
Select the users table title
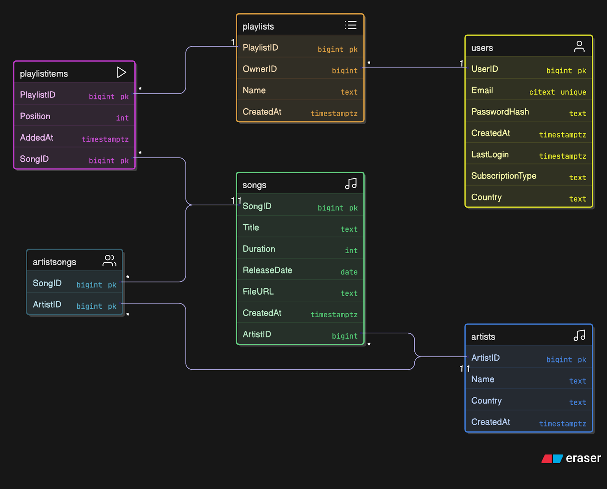(x=482, y=48)
